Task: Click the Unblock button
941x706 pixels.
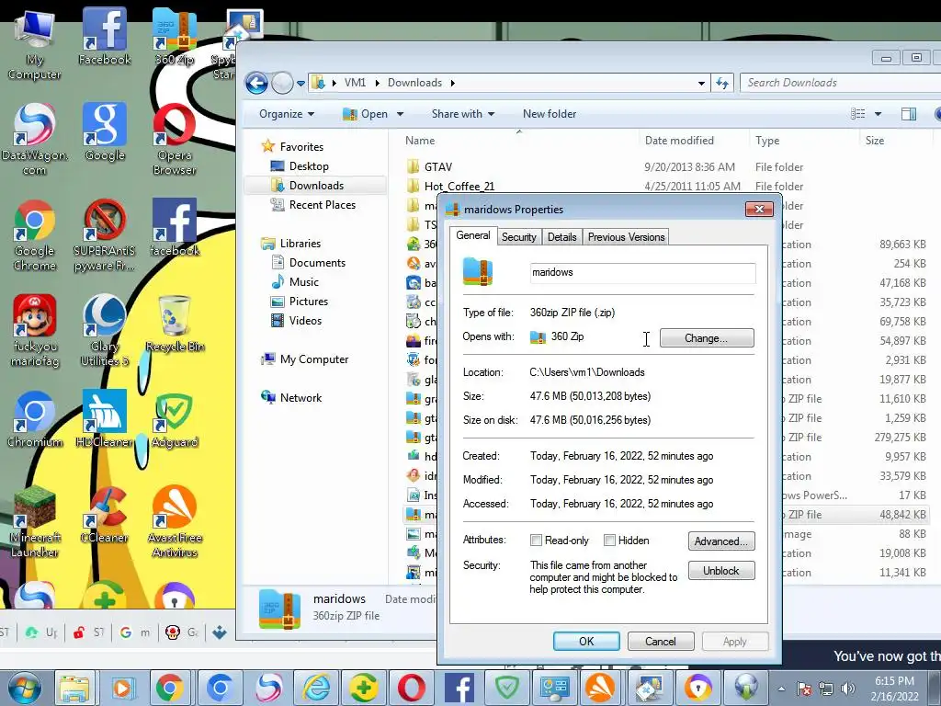Action: coord(720,570)
